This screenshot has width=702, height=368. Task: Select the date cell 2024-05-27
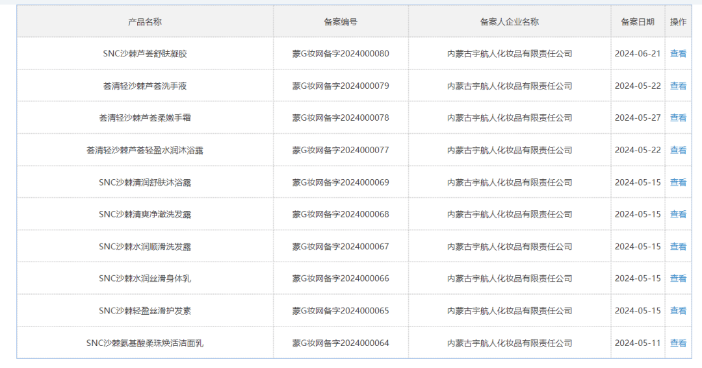[x=638, y=117]
